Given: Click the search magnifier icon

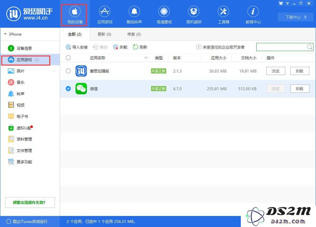Looking at the screenshot, I should click(x=310, y=47).
